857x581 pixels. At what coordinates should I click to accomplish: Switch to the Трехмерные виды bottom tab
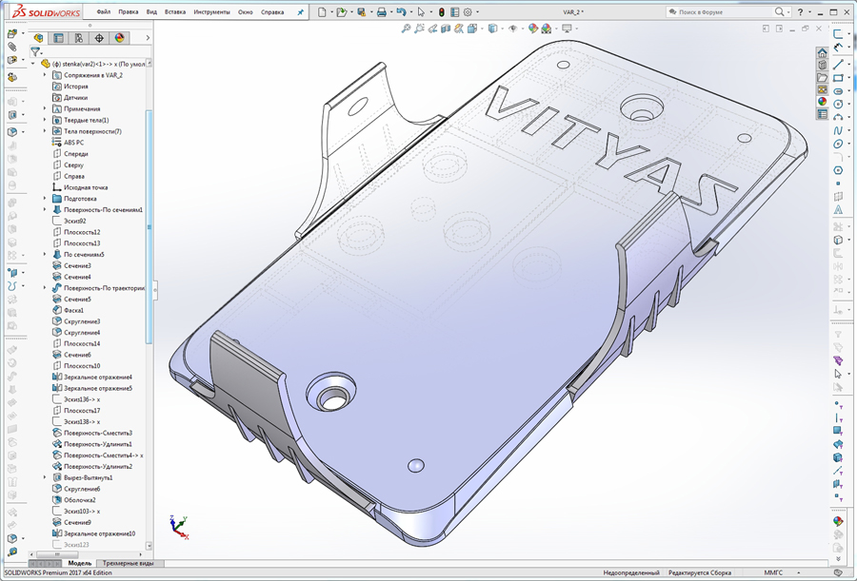point(128,563)
